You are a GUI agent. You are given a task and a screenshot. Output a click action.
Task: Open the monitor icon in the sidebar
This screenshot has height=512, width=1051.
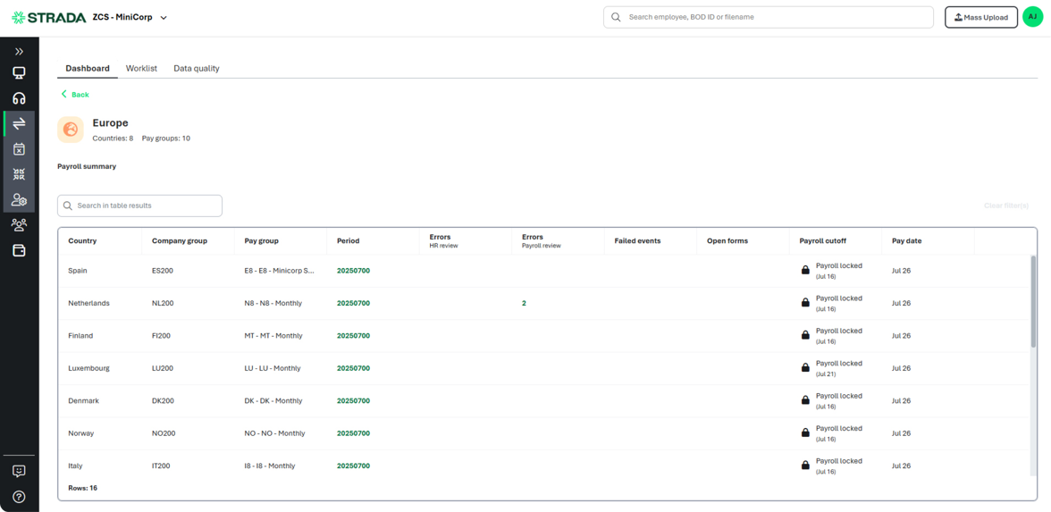19,73
